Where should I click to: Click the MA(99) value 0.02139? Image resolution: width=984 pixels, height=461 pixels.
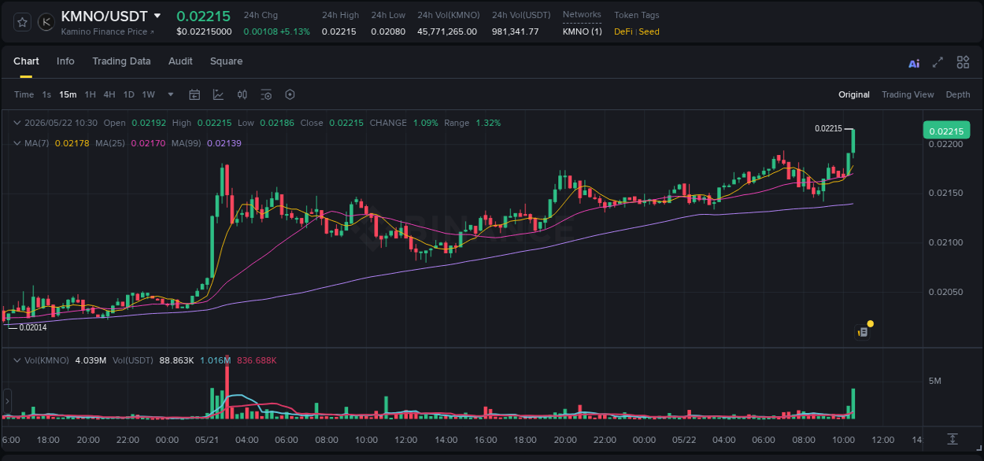click(225, 143)
